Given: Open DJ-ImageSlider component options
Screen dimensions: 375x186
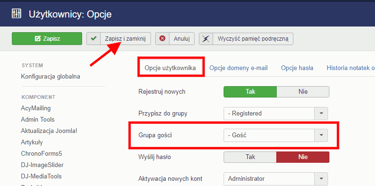Looking at the screenshot, I should pyautogui.click(x=42, y=165).
